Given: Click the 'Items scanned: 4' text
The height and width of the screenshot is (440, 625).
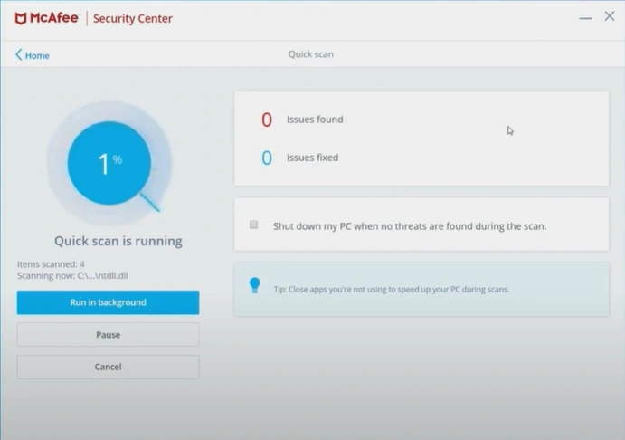Looking at the screenshot, I should tap(51, 264).
